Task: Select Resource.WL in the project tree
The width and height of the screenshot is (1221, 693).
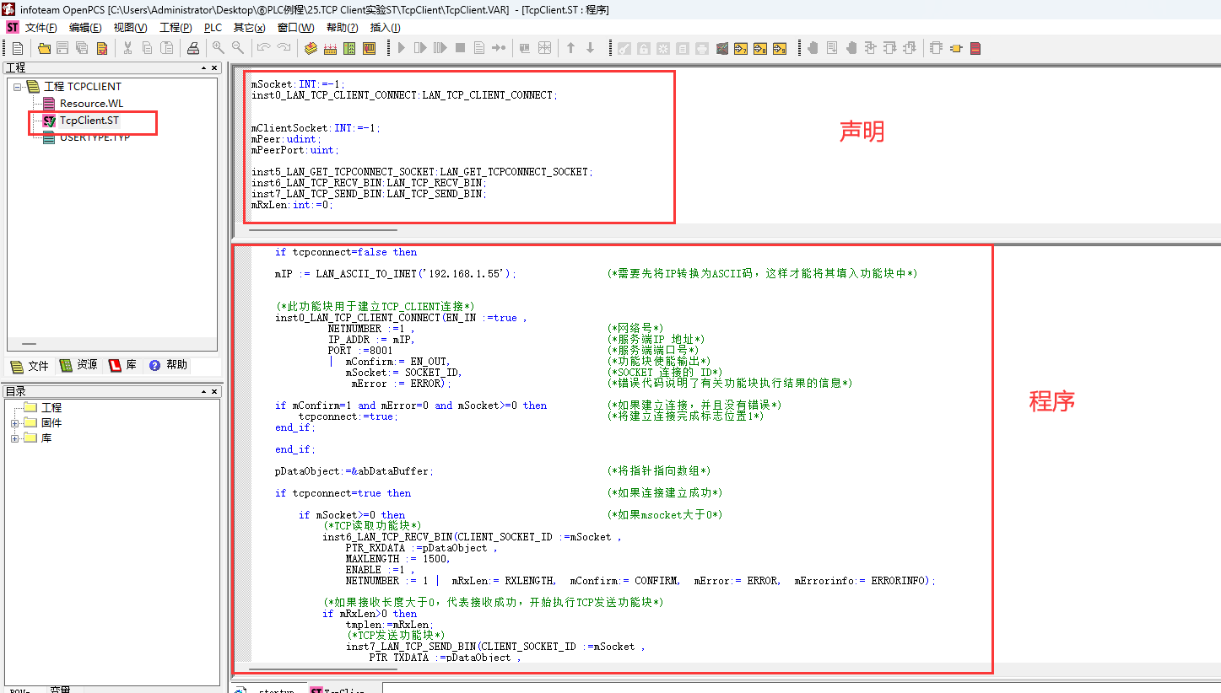Action: pyautogui.click(x=90, y=104)
